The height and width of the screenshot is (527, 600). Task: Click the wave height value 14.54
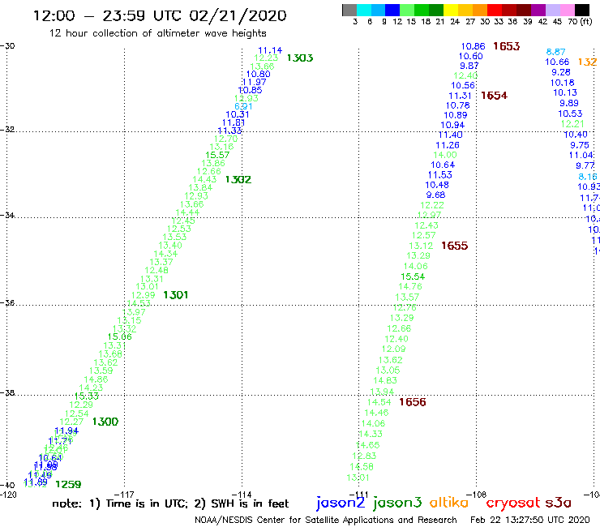379,402
